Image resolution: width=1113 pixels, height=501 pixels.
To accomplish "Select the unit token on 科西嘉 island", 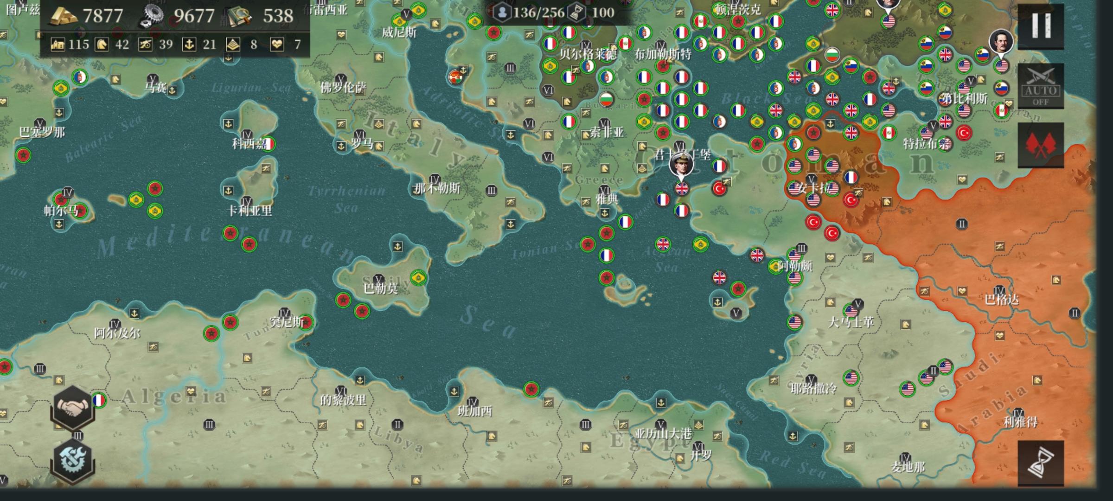I will tap(269, 144).
